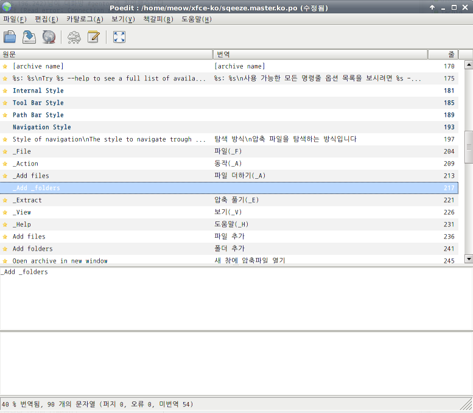Select the Tool Bar Style entry
Image resolution: width=473 pixels, height=413 pixels.
coord(38,103)
